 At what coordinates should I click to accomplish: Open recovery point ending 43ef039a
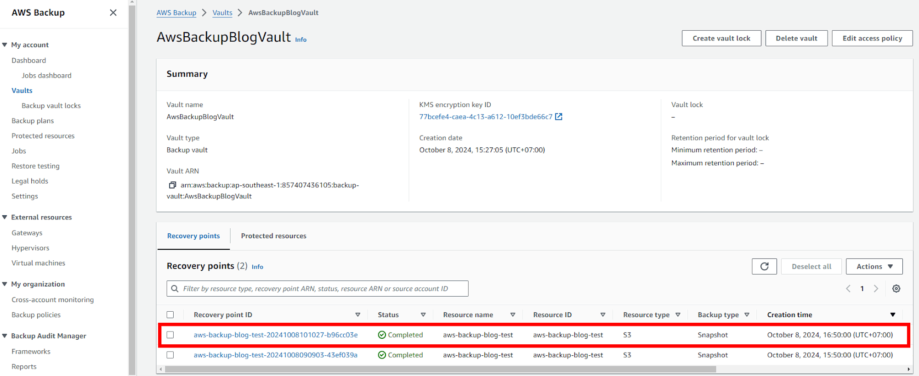click(x=276, y=355)
